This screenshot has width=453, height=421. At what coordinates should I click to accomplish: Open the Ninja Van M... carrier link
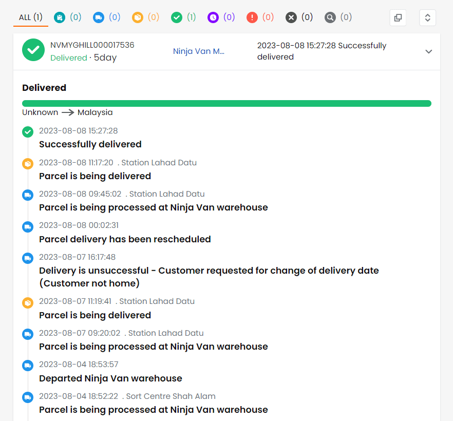click(199, 51)
